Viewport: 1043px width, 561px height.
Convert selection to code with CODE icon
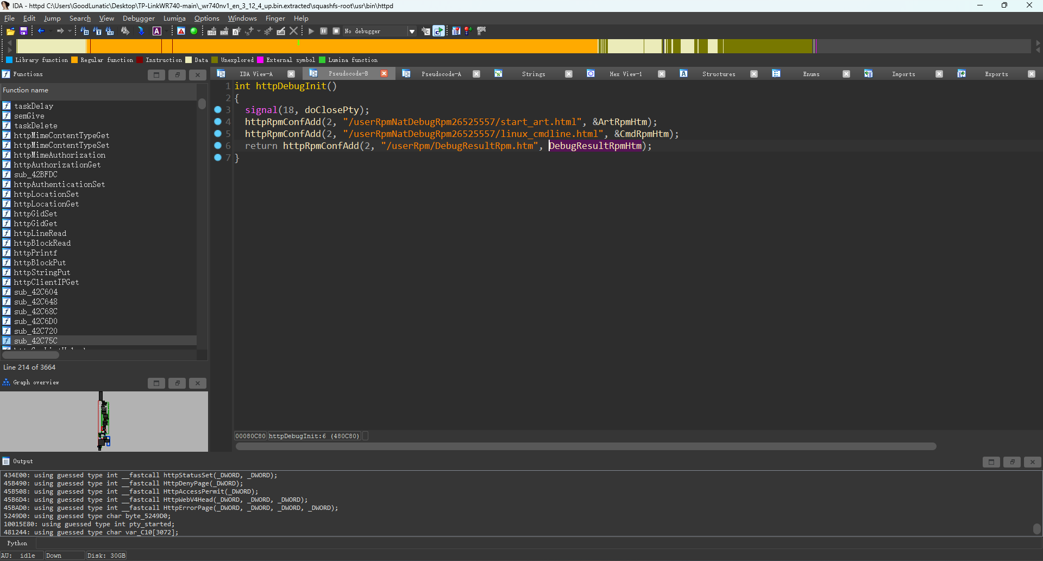coord(212,31)
